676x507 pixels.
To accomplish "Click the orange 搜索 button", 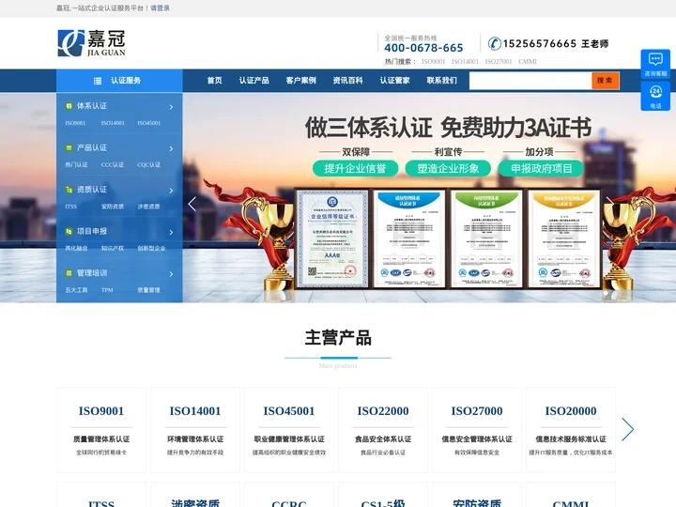I will point(606,81).
